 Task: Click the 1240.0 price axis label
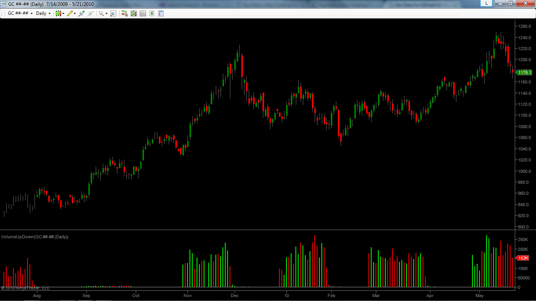coord(525,38)
